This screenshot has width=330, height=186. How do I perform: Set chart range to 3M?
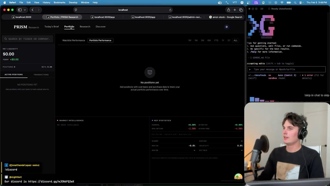coord(202,41)
